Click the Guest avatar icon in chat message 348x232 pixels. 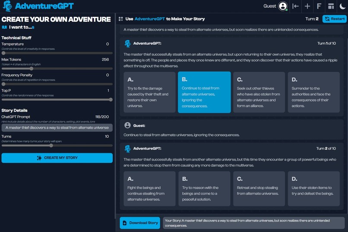(128, 125)
